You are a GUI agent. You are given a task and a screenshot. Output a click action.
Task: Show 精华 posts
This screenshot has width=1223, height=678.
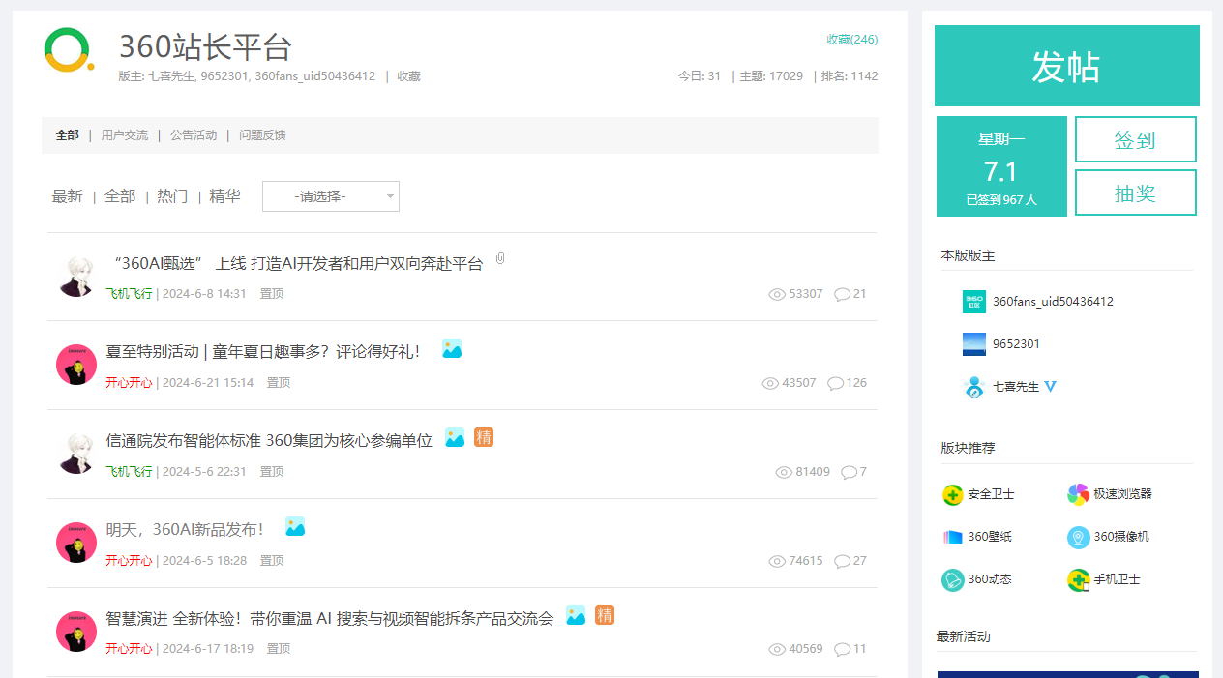[224, 196]
